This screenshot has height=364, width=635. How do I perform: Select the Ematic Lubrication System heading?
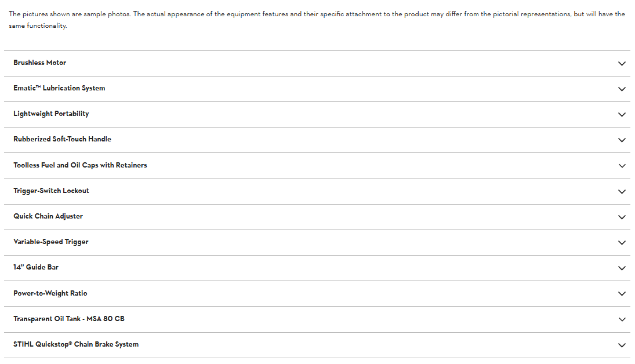click(59, 88)
